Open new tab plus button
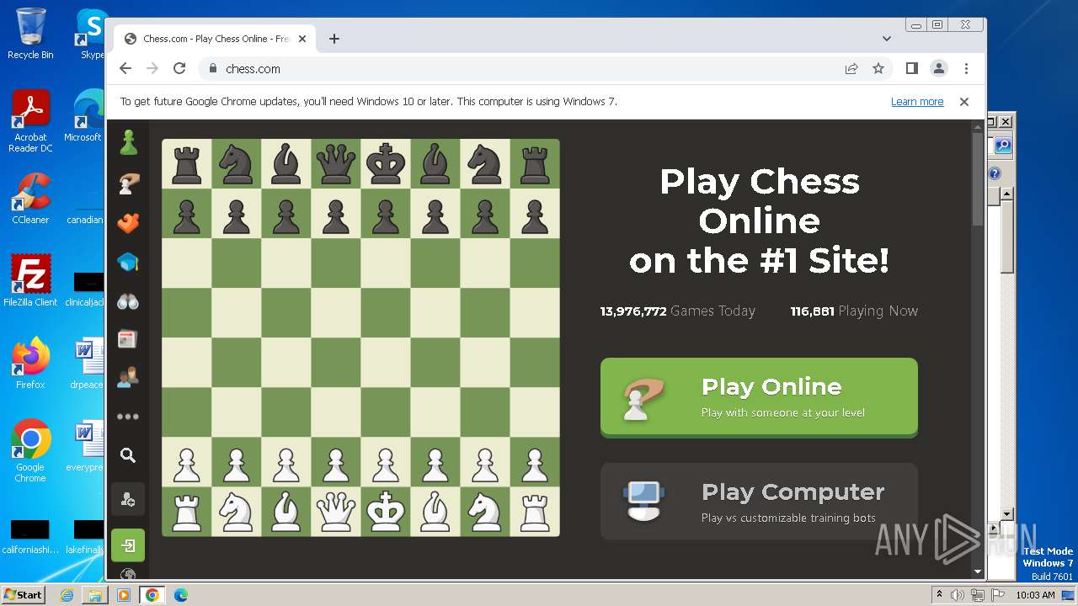This screenshot has height=606, width=1078. pos(334,39)
